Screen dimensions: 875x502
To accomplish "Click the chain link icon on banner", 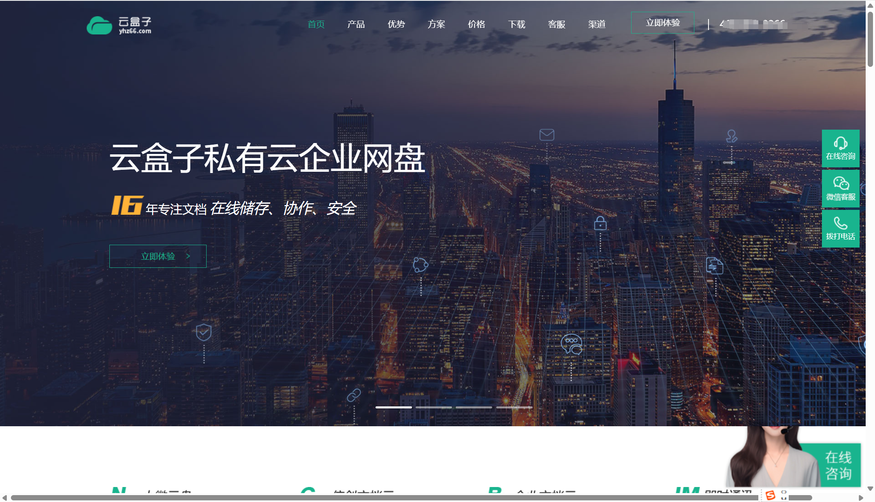I will click(x=354, y=395).
